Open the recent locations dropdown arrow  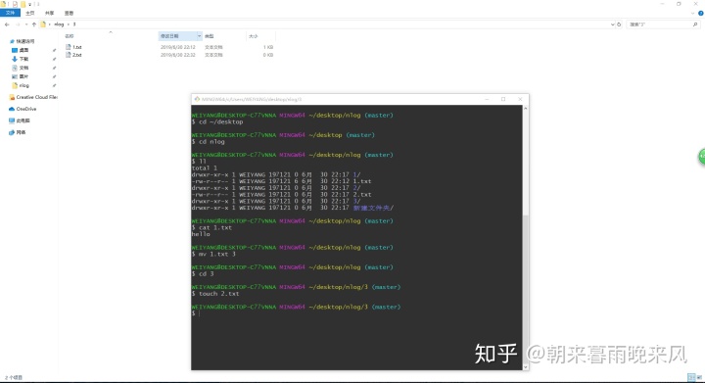coord(26,24)
